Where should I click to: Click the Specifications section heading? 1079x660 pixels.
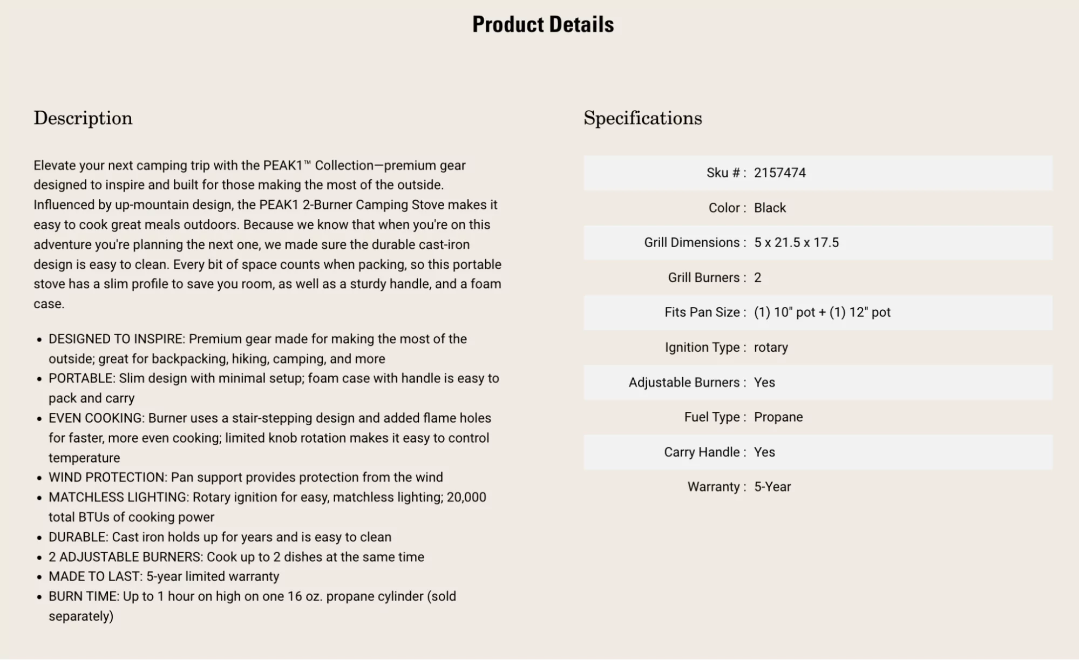[x=642, y=118]
